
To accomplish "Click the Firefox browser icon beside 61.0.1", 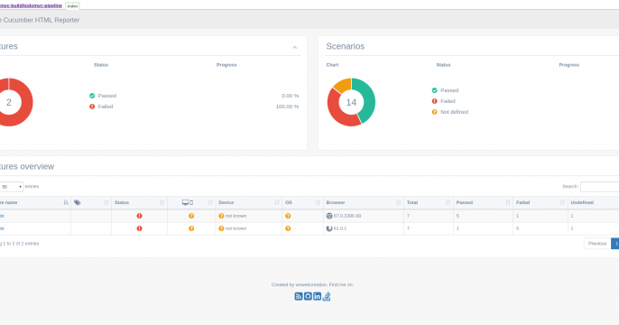I will tap(329, 228).
